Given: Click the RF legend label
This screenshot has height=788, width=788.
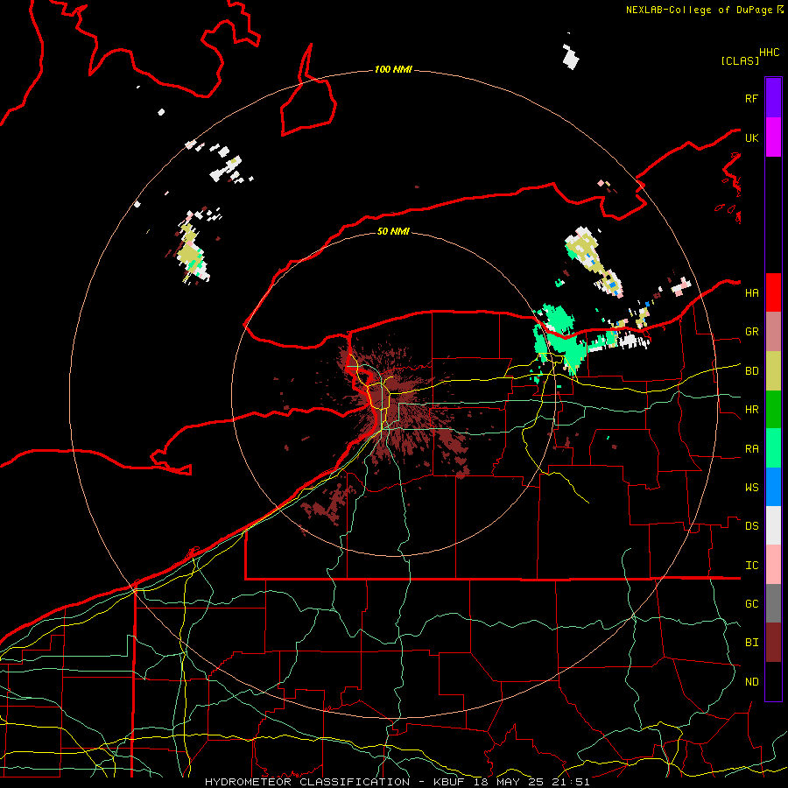Looking at the screenshot, I should 751,98.
